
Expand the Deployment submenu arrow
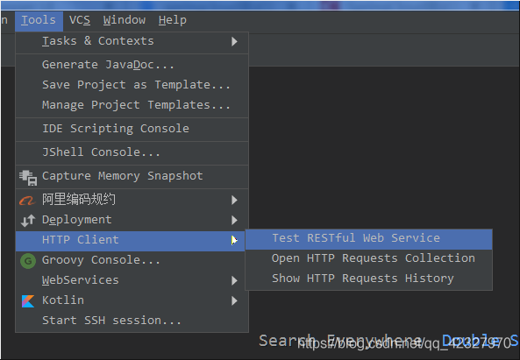(x=234, y=220)
